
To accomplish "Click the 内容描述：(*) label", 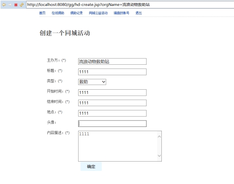I will point(58,133).
